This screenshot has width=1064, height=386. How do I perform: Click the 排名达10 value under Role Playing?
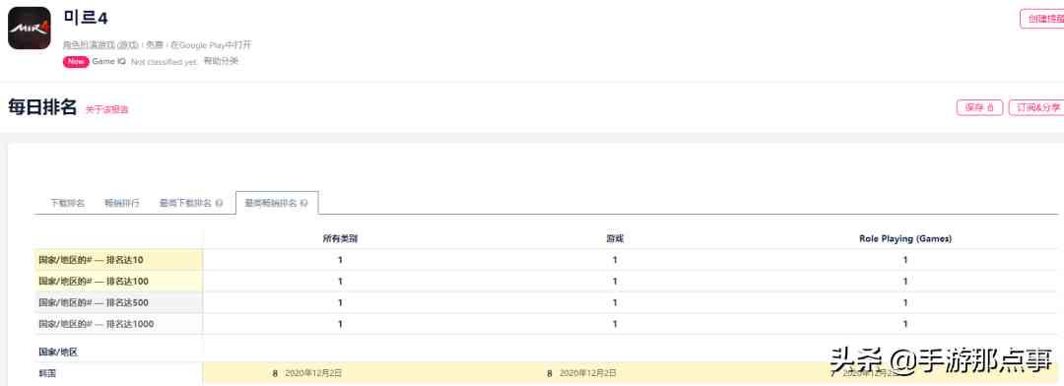(x=905, y=260)
